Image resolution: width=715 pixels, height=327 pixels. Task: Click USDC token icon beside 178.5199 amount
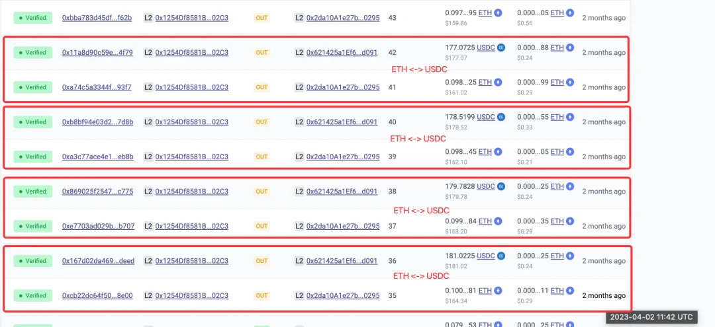[501, 117]
